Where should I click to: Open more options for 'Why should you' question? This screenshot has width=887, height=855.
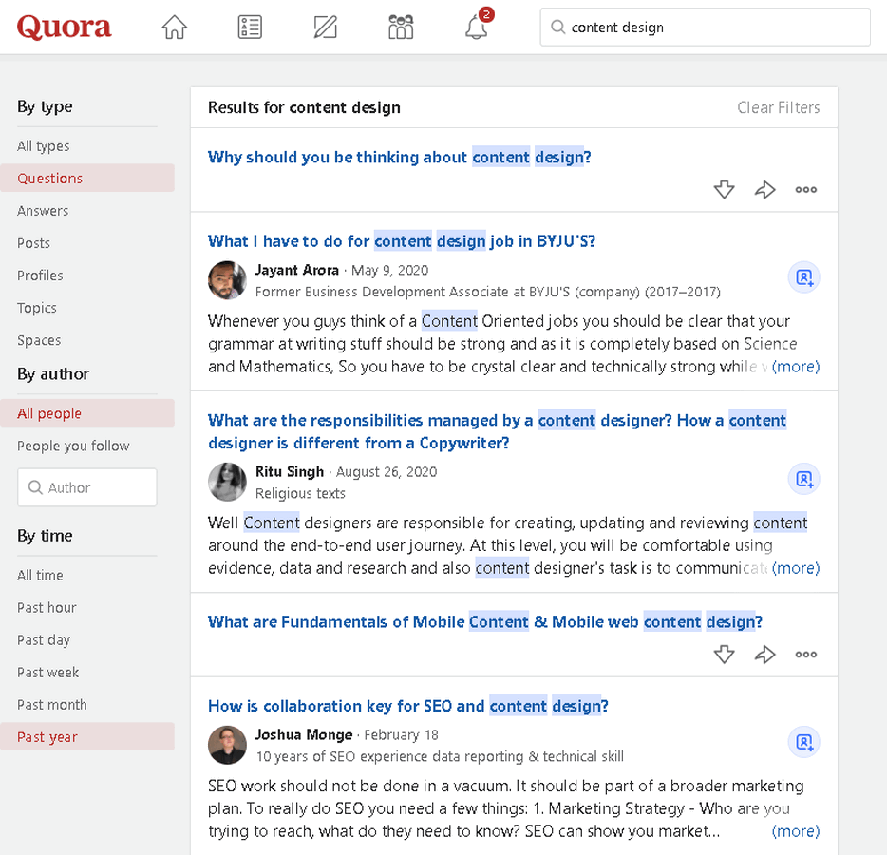(x=805, y=190)
